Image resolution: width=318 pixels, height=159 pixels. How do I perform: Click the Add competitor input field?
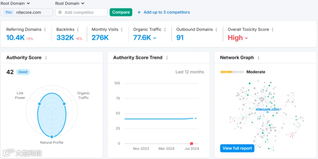[x=81, y=12]
